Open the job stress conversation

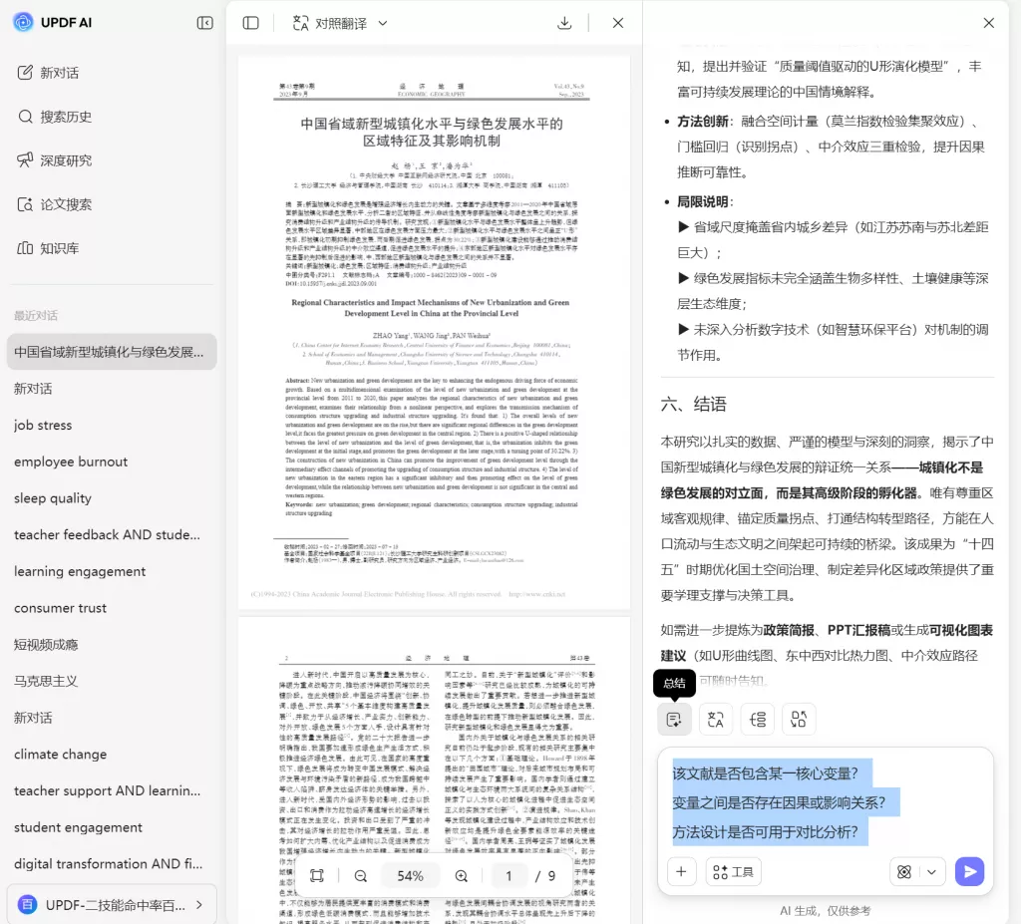(x=43, y=426)
